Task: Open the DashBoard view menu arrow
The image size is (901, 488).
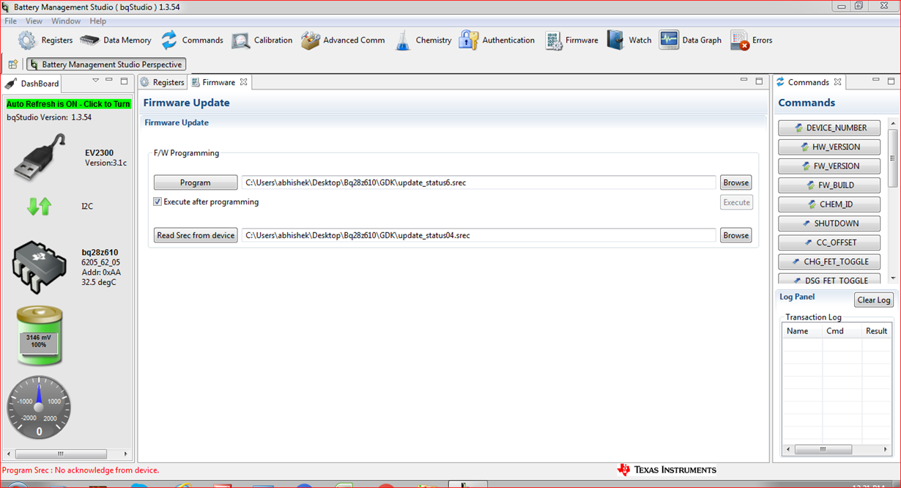Action: pyautogui.click(x=95, y=81)
